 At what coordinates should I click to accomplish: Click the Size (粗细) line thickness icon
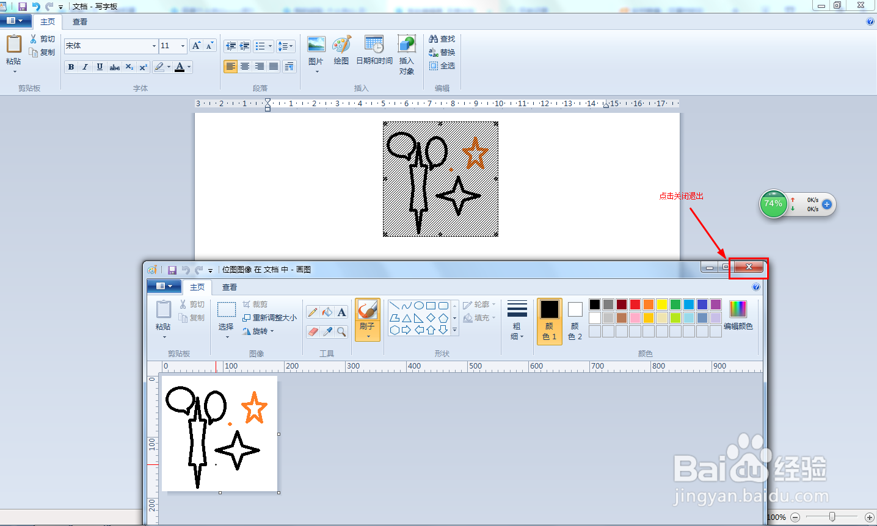[517, 309]
